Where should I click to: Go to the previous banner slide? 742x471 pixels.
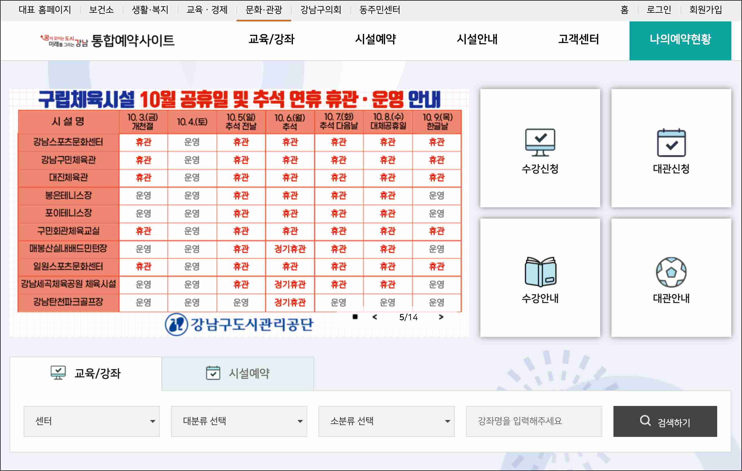click(x=375, y=317)
